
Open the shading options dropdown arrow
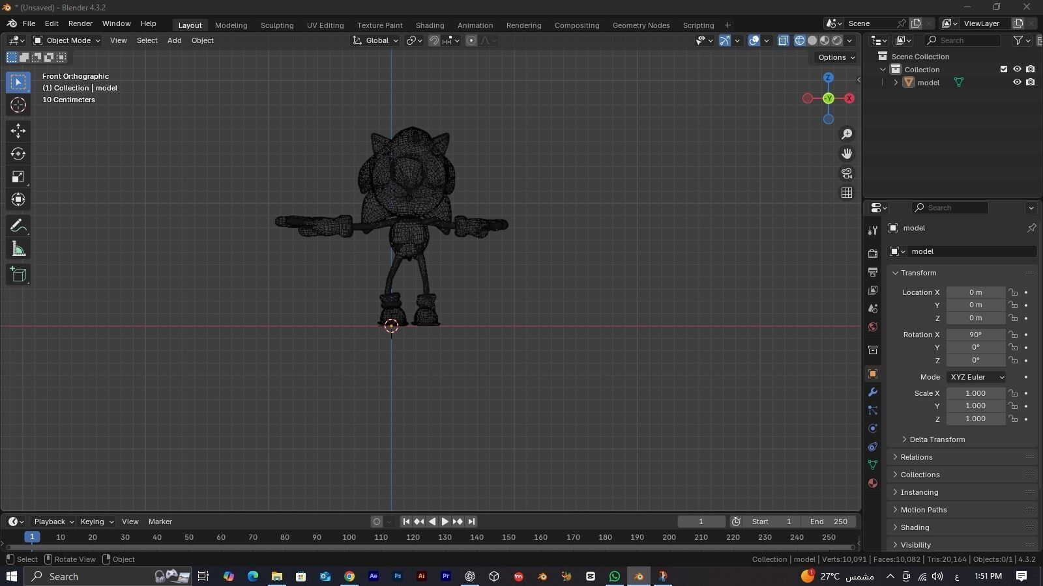click(x=849, y=40)
